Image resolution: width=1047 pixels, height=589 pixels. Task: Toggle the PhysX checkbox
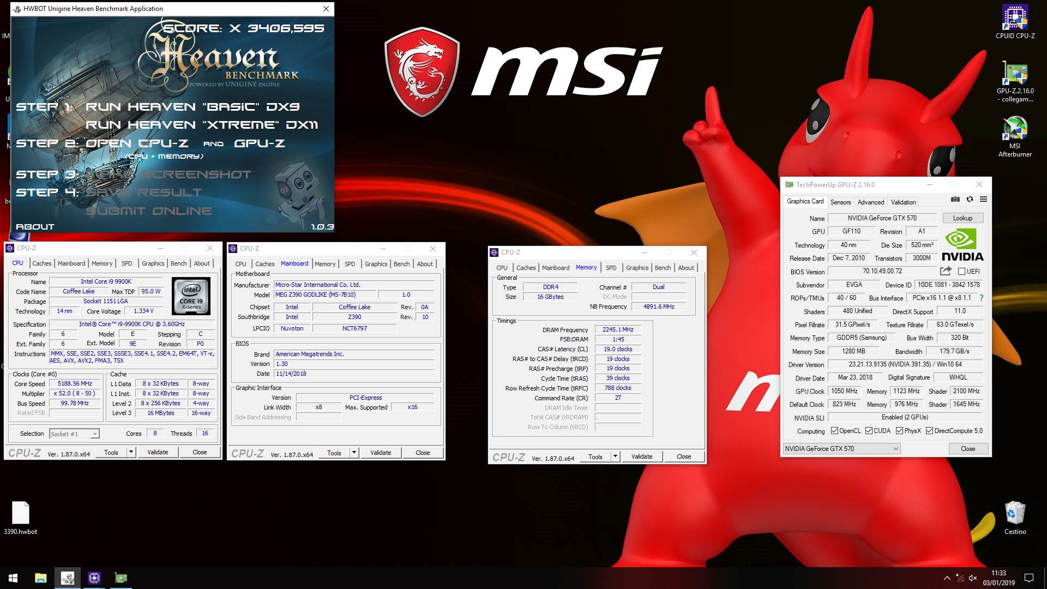coord(899,431)
